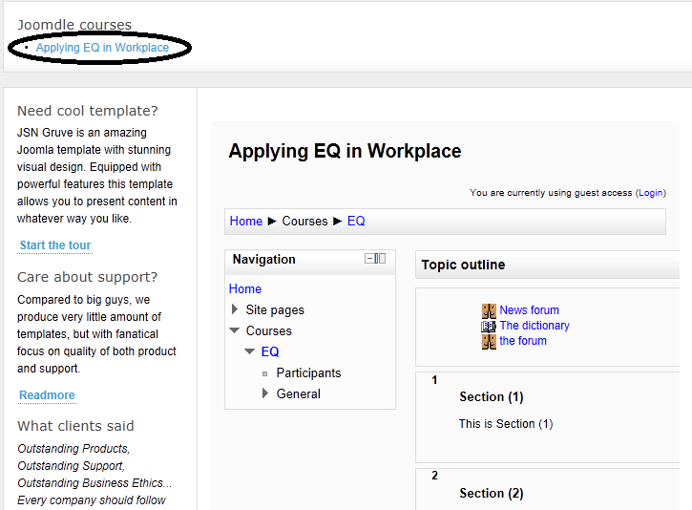Collapse the EQ course node arrow
692x510 pixels.
[250, 351]
